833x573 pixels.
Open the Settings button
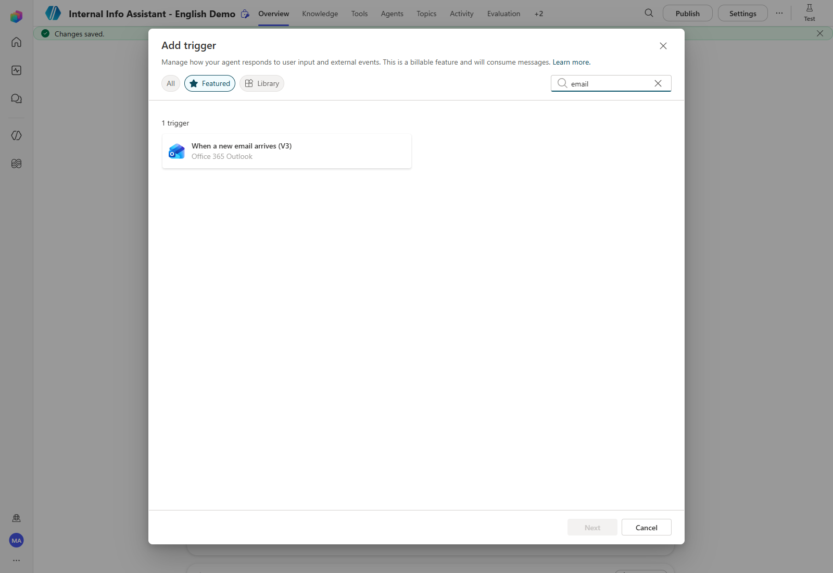click(x=742, y=14)
